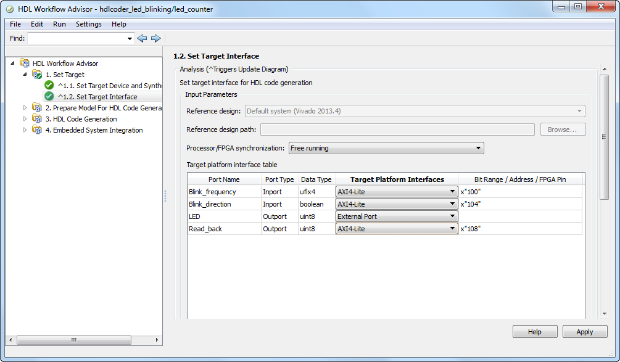This screenshot has width=620, height=362.
Task: Open the Settings menu
Action: [89, 24]
